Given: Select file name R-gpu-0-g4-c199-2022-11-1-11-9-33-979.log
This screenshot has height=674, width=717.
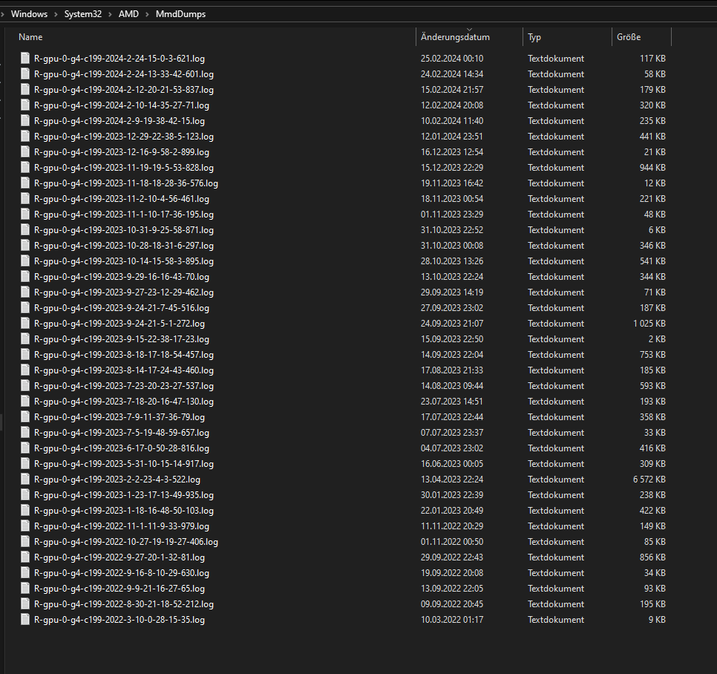Looking at the screenshot, I should [x=122, y=526].
